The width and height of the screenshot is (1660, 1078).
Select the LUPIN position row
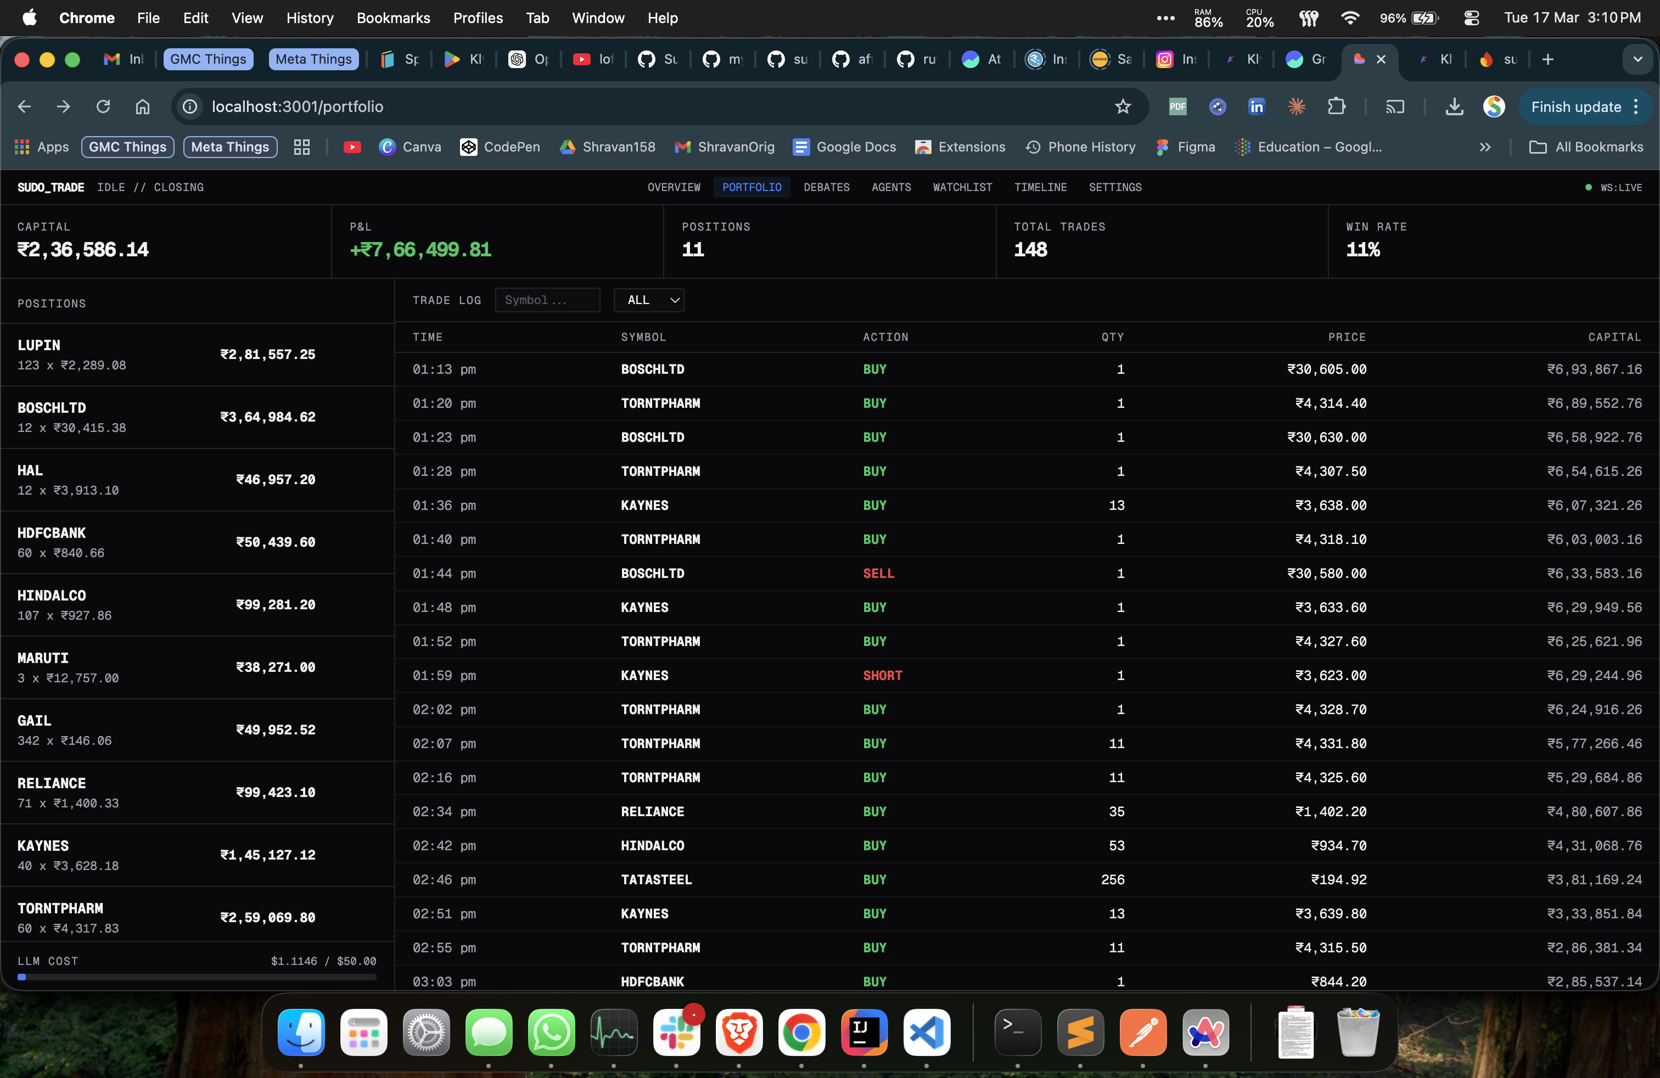point(198,354)
